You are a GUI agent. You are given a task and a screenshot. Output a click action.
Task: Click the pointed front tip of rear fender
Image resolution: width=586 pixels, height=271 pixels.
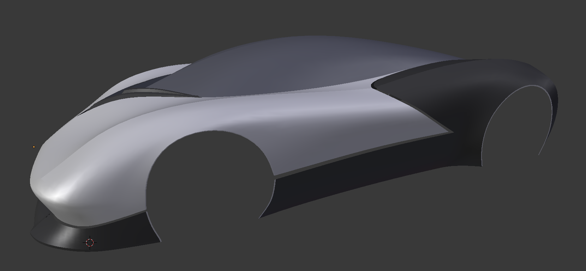pyautogui.click(x=373, y=85)
